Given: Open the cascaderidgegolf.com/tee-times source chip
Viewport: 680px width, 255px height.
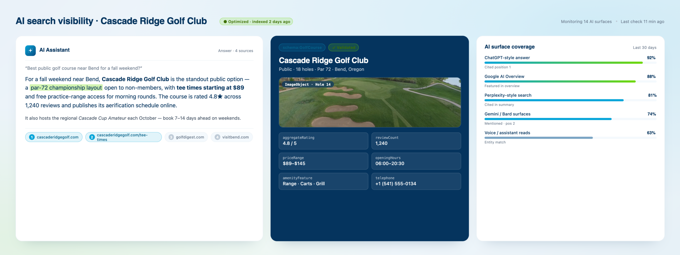Looking at the screenshot, I should pos(124,137).
